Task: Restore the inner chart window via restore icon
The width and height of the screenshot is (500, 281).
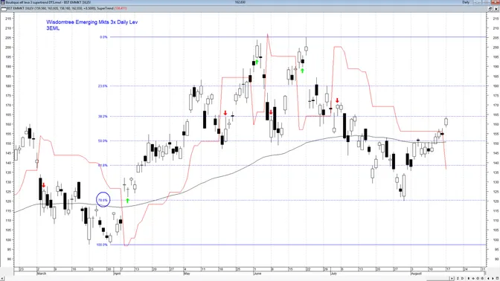Action: (x=490, y=9)
